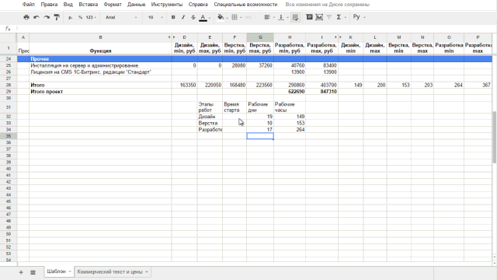This screenshot has width=497, height=280.
Task: Insert a chart using toolbar icon
Action: 319,17
